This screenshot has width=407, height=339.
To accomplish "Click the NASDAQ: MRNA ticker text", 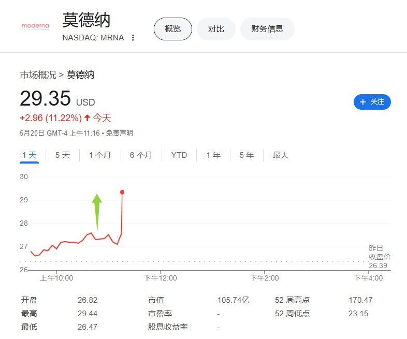I will pos(93,38).
